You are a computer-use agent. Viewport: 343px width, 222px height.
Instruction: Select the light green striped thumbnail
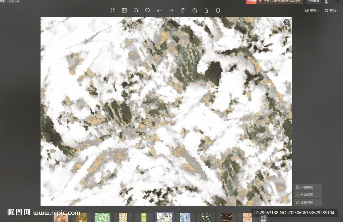point(144,217)
